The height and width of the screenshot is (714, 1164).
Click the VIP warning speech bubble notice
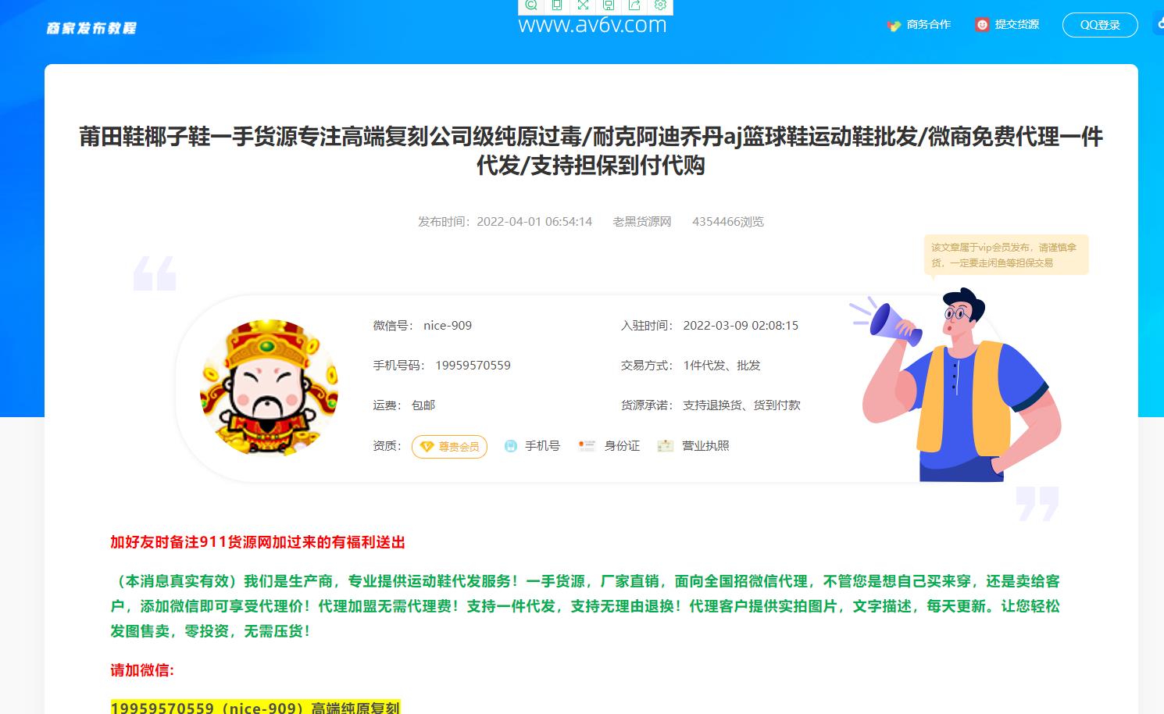click(1005, 255)
